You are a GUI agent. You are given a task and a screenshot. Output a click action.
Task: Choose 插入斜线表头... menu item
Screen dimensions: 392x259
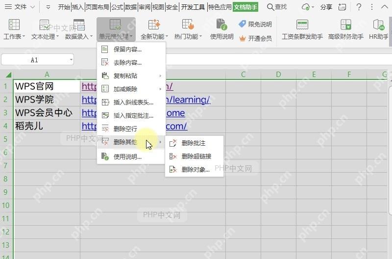click(131, 102)
